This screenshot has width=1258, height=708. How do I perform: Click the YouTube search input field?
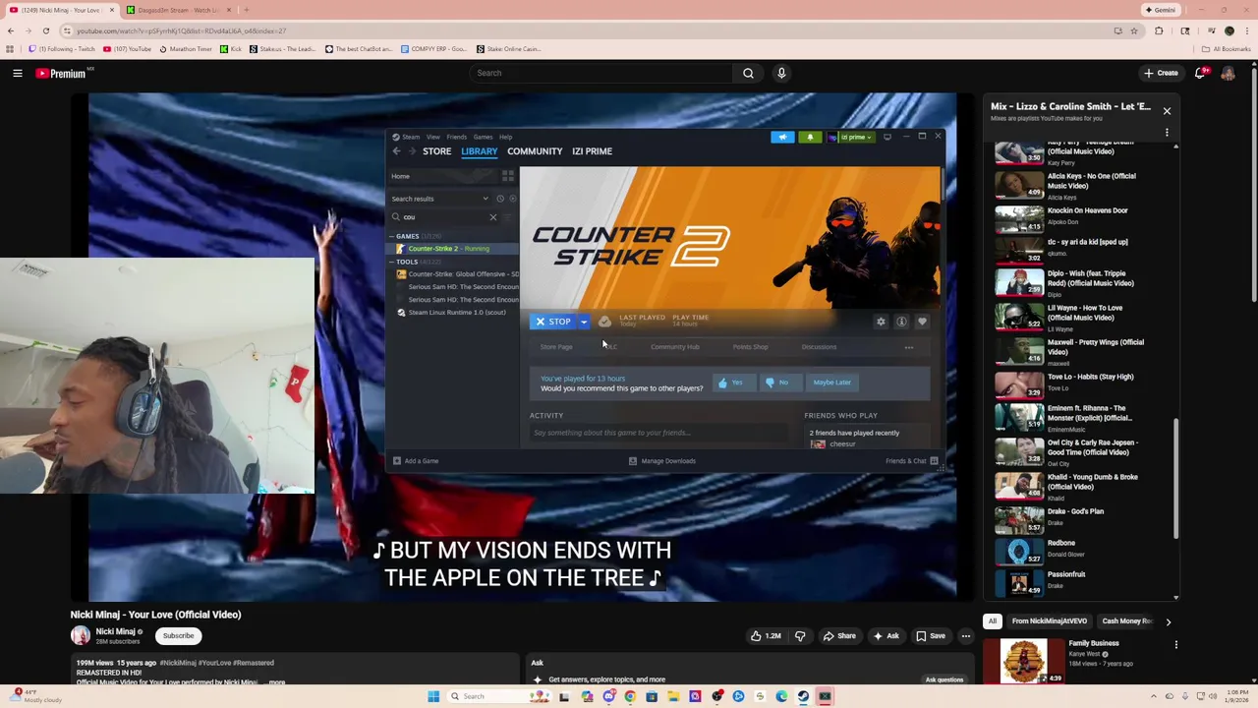600,73
